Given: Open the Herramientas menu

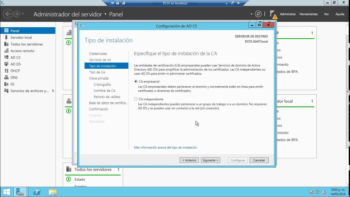Looking at the screenshot, I should (x=308, y=14).
